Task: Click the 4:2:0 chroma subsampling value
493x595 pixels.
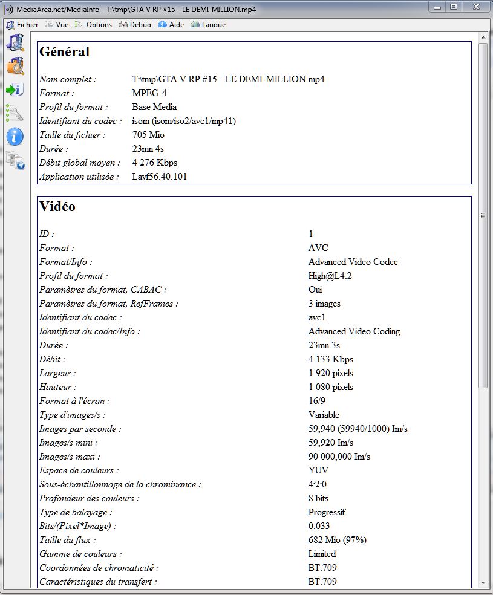Action: coord(318,484)
